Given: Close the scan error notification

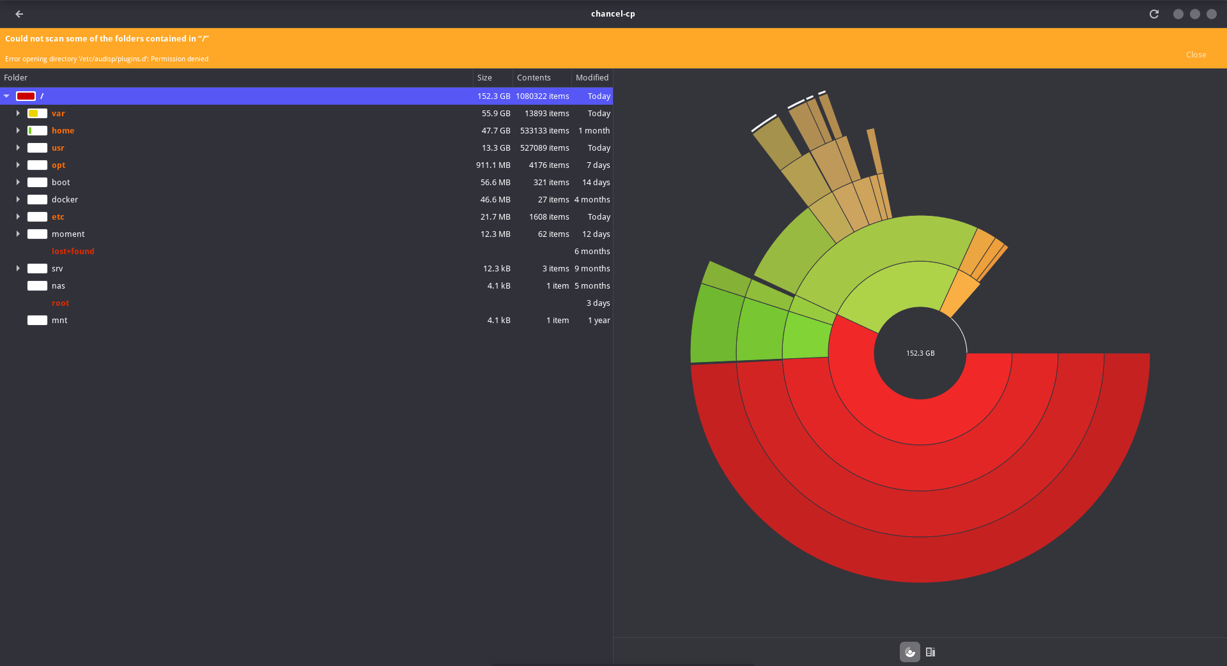Looking at the screenshot, I should pyautogui.click(x=1196, y=55).
